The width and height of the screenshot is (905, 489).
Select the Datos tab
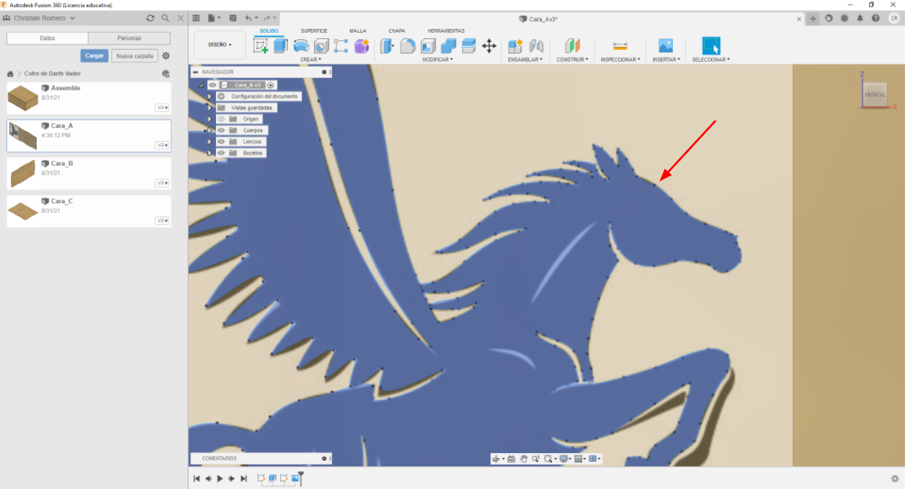[x=48, y=38]
